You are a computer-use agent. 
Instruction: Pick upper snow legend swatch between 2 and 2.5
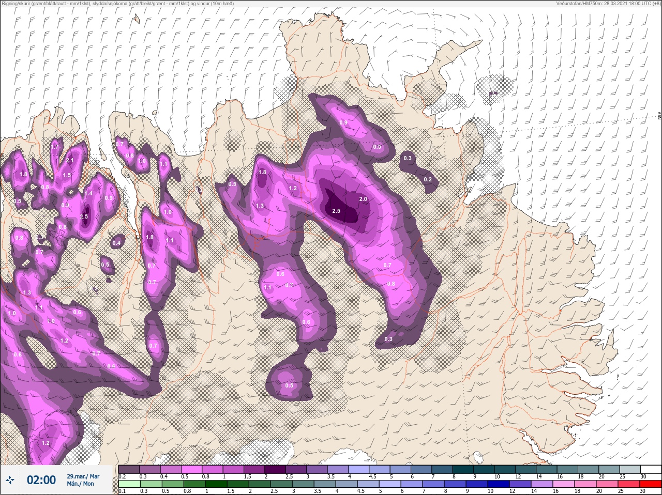[x=275, y=469]
